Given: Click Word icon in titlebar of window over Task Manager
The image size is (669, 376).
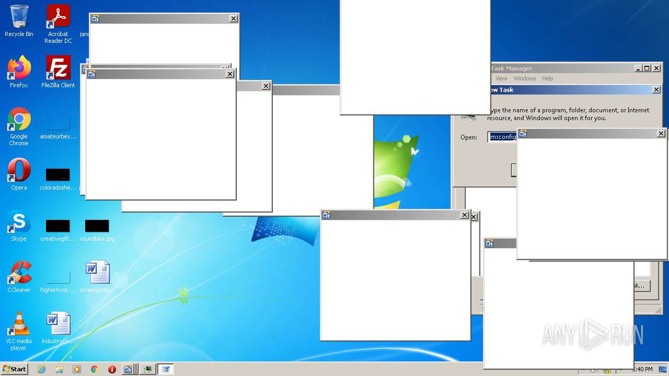Looking at the screenshot, I should (523, 134).
